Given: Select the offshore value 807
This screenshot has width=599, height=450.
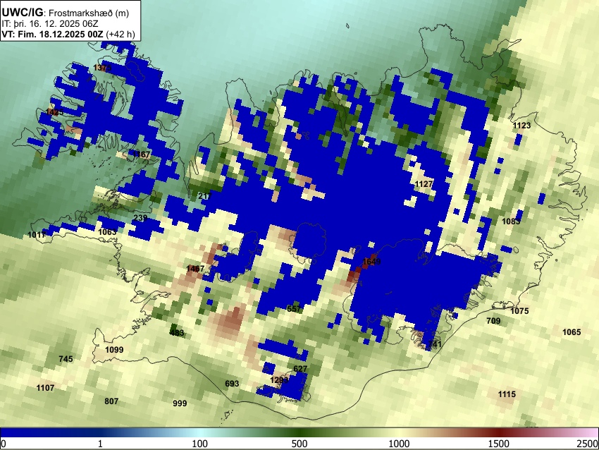Looking at the screenshot, I should pos(111,401).
